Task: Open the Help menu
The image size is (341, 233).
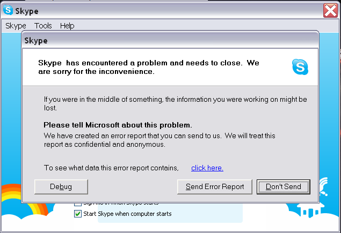Action: tap(67, 26)
